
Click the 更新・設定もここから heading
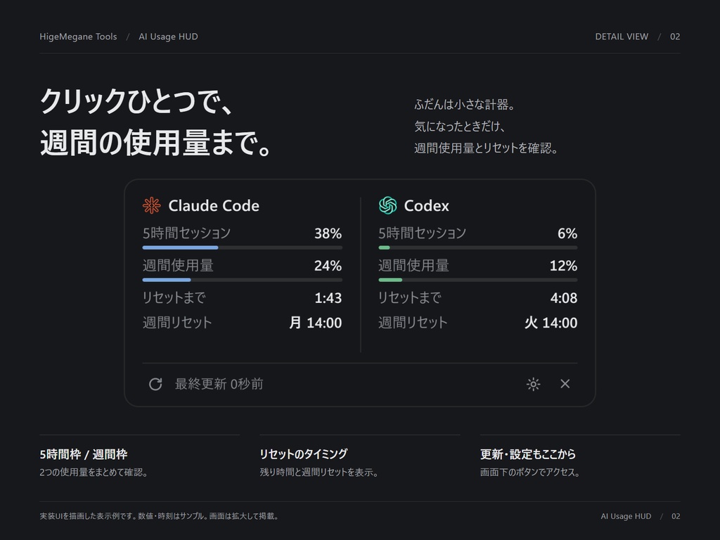528,455
